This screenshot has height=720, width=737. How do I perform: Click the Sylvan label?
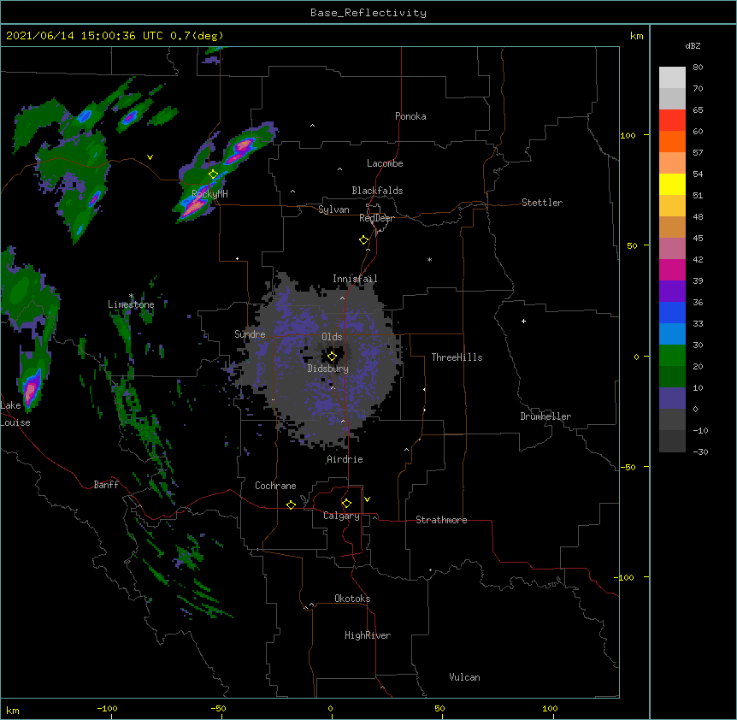coord(333,210)
